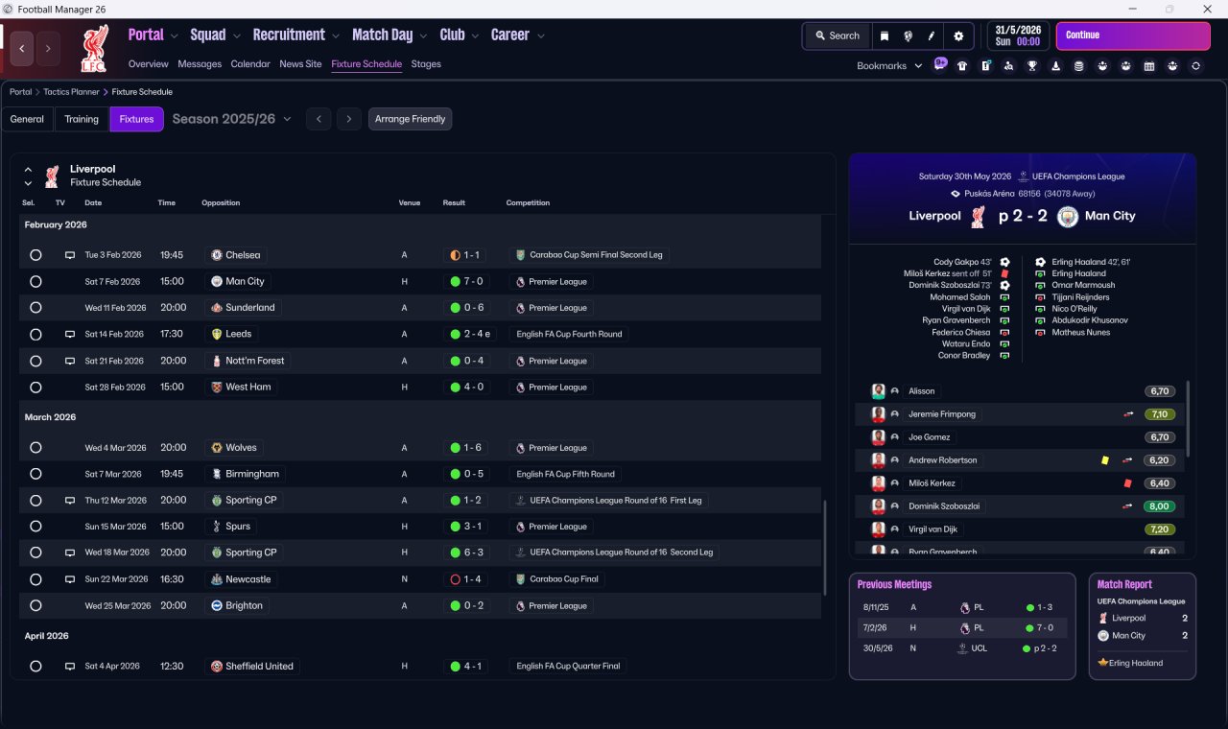Click in the Search field
1228x729 pixels.
click(x=837, y=35)
